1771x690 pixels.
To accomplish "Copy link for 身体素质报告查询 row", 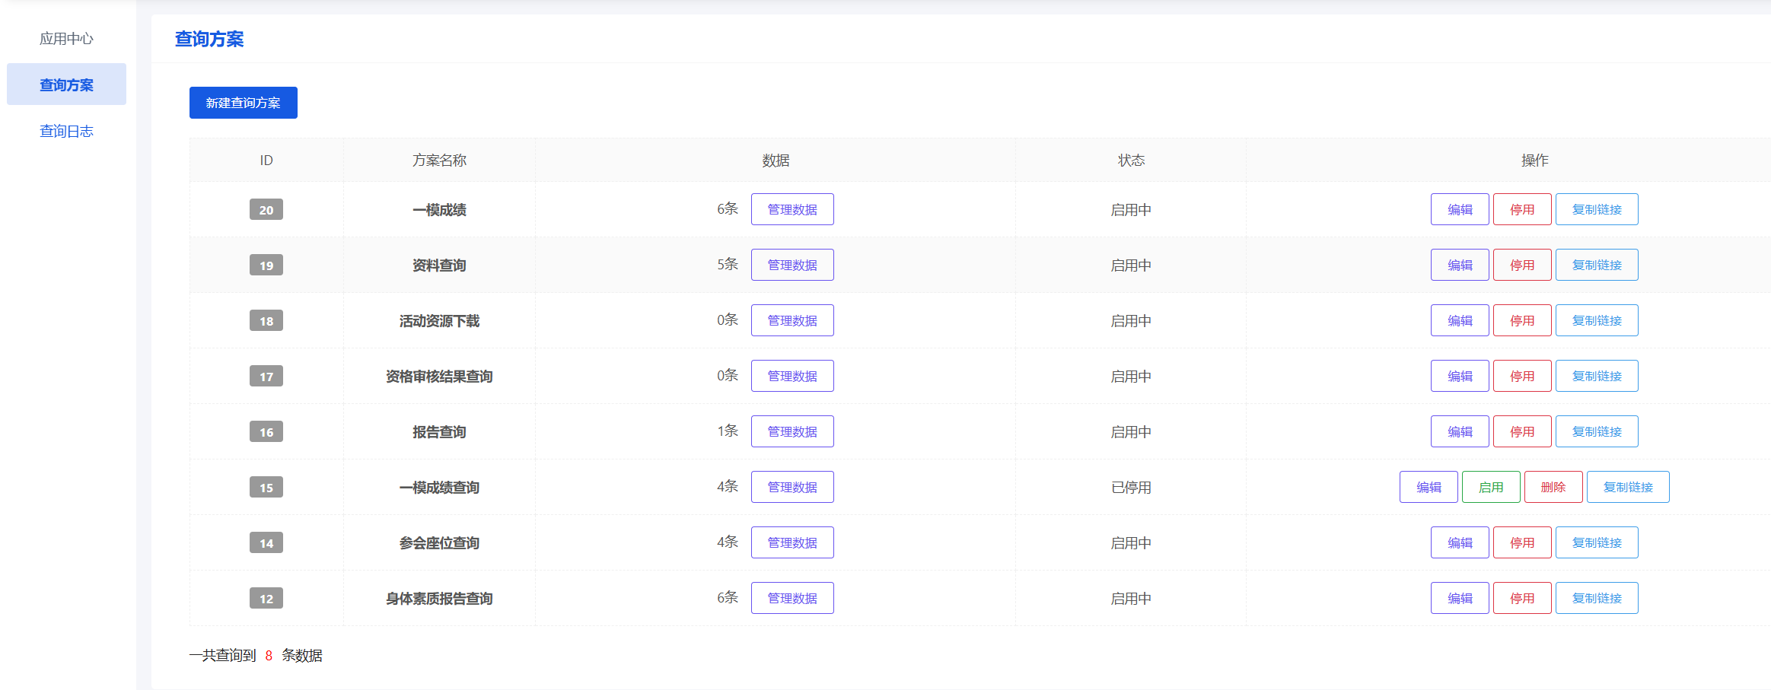I will [1596, 598].
